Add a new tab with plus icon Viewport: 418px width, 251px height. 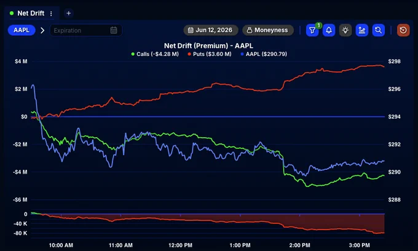point(68,13)
